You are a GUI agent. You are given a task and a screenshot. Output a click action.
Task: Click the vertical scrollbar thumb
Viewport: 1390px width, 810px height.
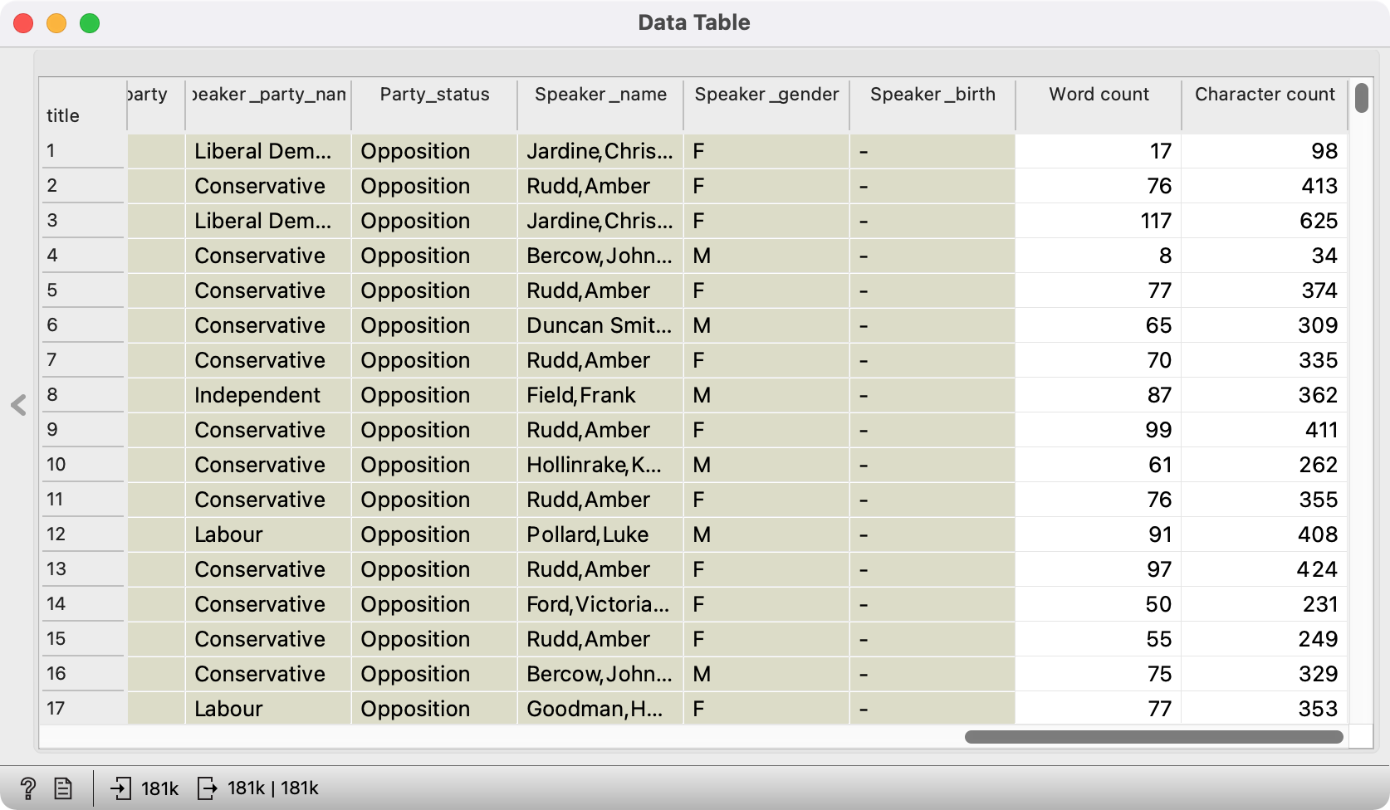1361,98
